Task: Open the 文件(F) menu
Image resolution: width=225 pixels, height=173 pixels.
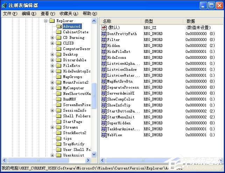Action: pos(10,14)
